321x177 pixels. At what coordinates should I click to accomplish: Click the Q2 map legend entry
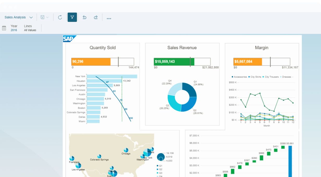pos(159,169)
